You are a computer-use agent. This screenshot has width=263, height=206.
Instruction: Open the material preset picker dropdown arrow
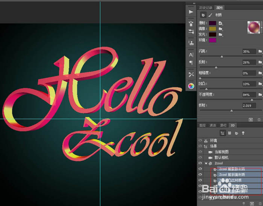pyautogui.click(x=262, y=27)
